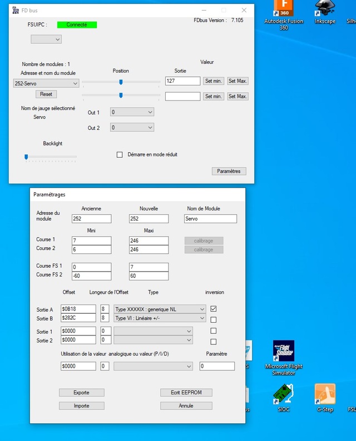Viewport: 356px width, 441px height.
Task: Click the first Set Max. button
Action: point(238,81)
